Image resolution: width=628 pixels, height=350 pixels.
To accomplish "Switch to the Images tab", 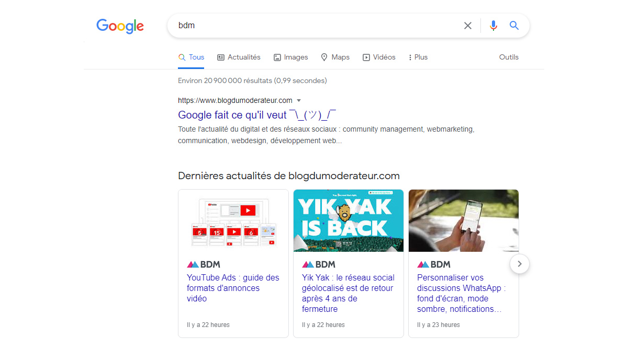I will pos(291,57).
